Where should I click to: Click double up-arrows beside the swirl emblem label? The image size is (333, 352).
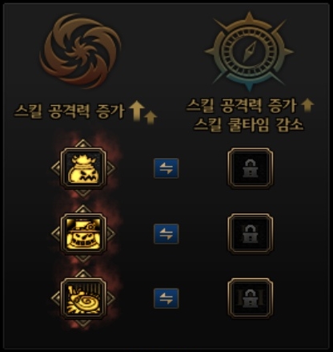point(143,113)
